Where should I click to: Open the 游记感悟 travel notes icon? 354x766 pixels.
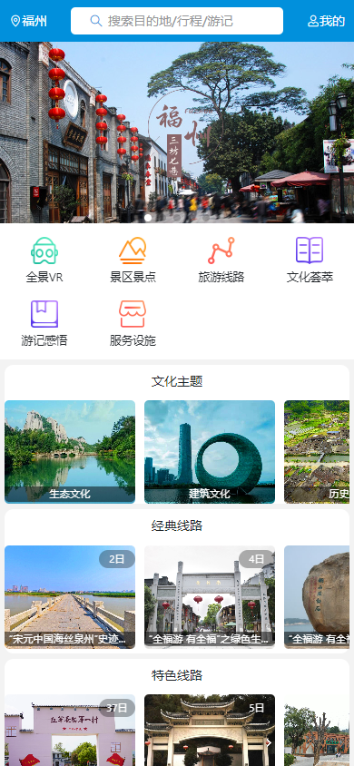click(44, 314)
